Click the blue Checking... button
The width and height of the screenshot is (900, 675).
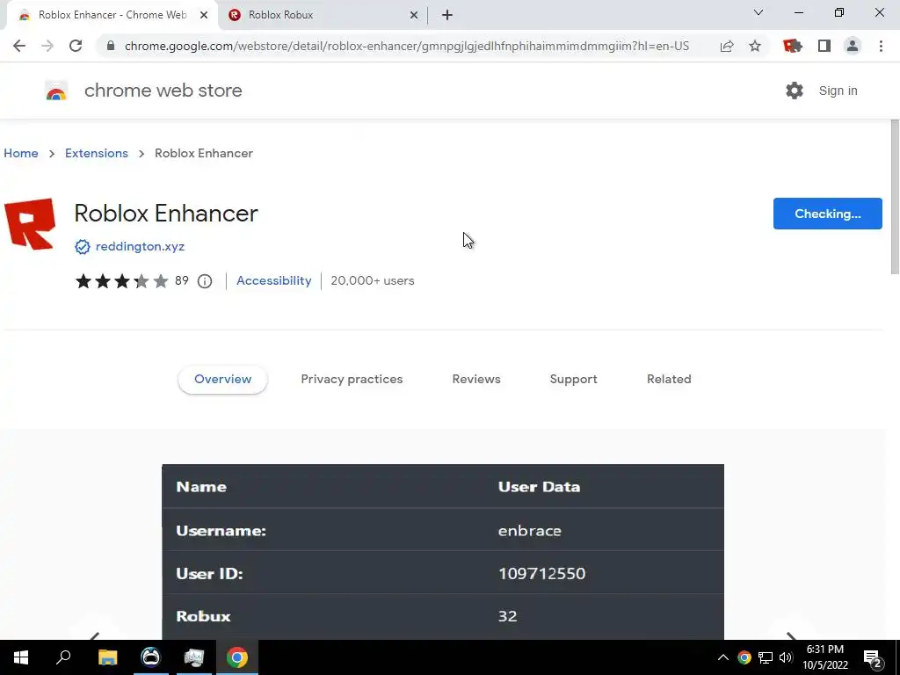(x=827, y=214)
